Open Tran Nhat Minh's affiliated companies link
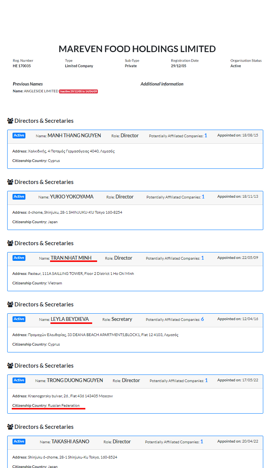264x468 pixels. click(x=203, y=258)
